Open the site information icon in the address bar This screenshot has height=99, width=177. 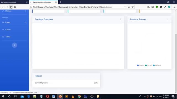click(x=31, y=7)
